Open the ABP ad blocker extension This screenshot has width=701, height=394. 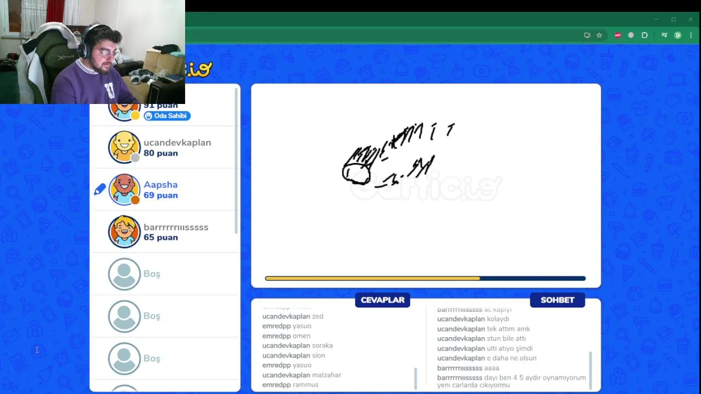point(618,35)
